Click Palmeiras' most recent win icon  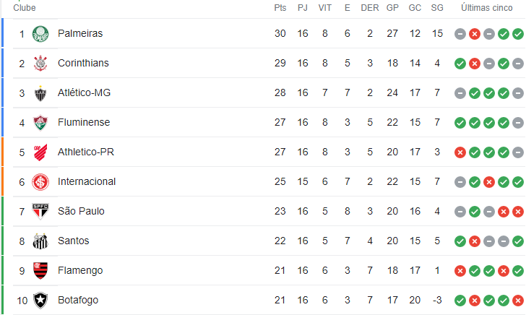tap(518, 34)
